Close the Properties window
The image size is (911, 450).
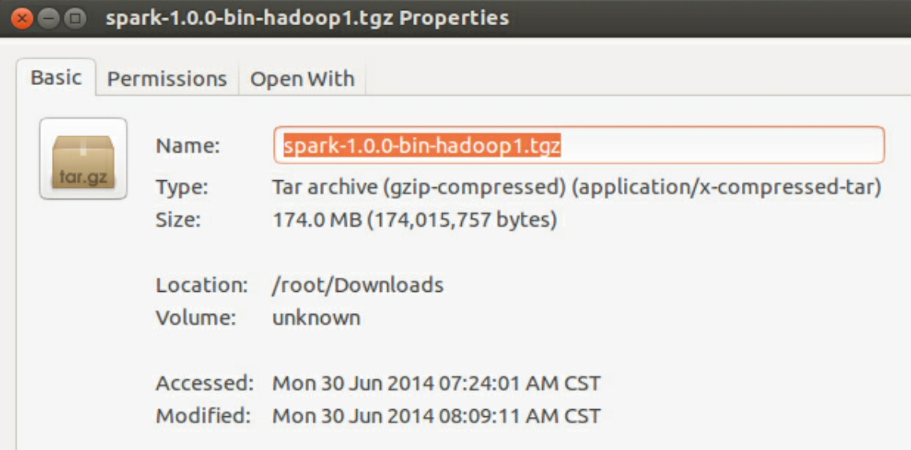click(21, 17)
